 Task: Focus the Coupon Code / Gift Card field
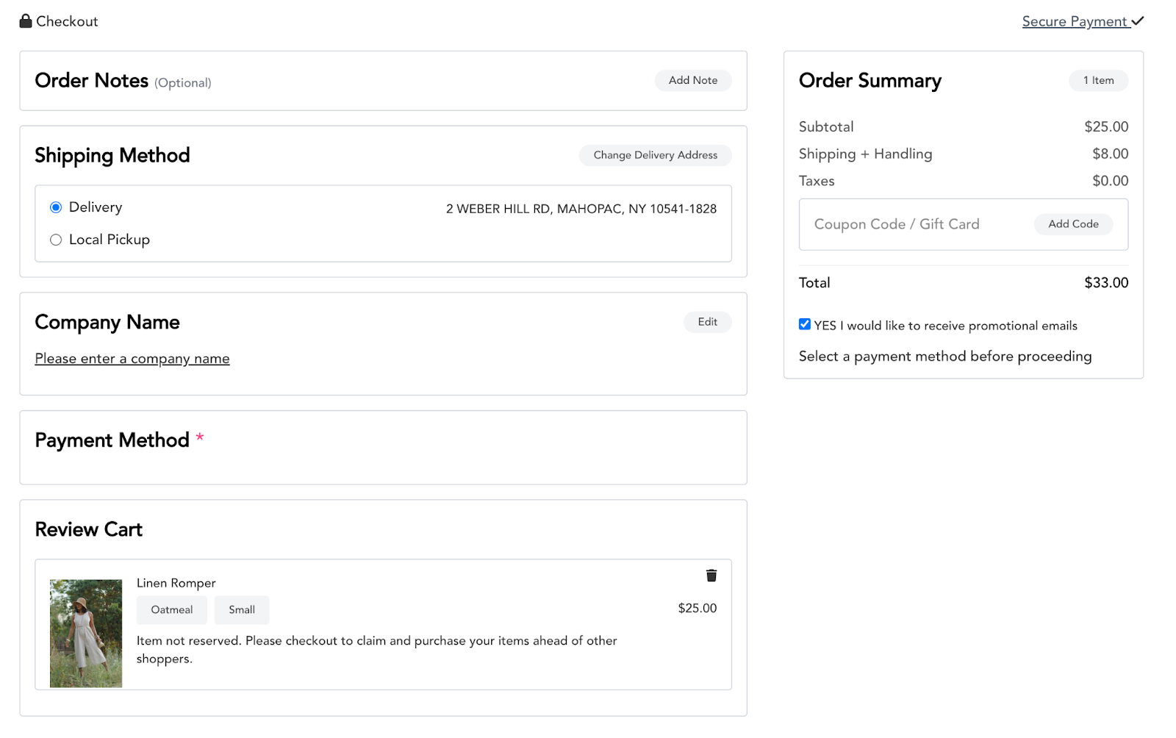[911, 224]
